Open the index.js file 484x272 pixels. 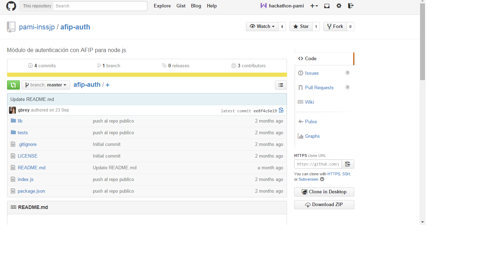click(26, 180)
